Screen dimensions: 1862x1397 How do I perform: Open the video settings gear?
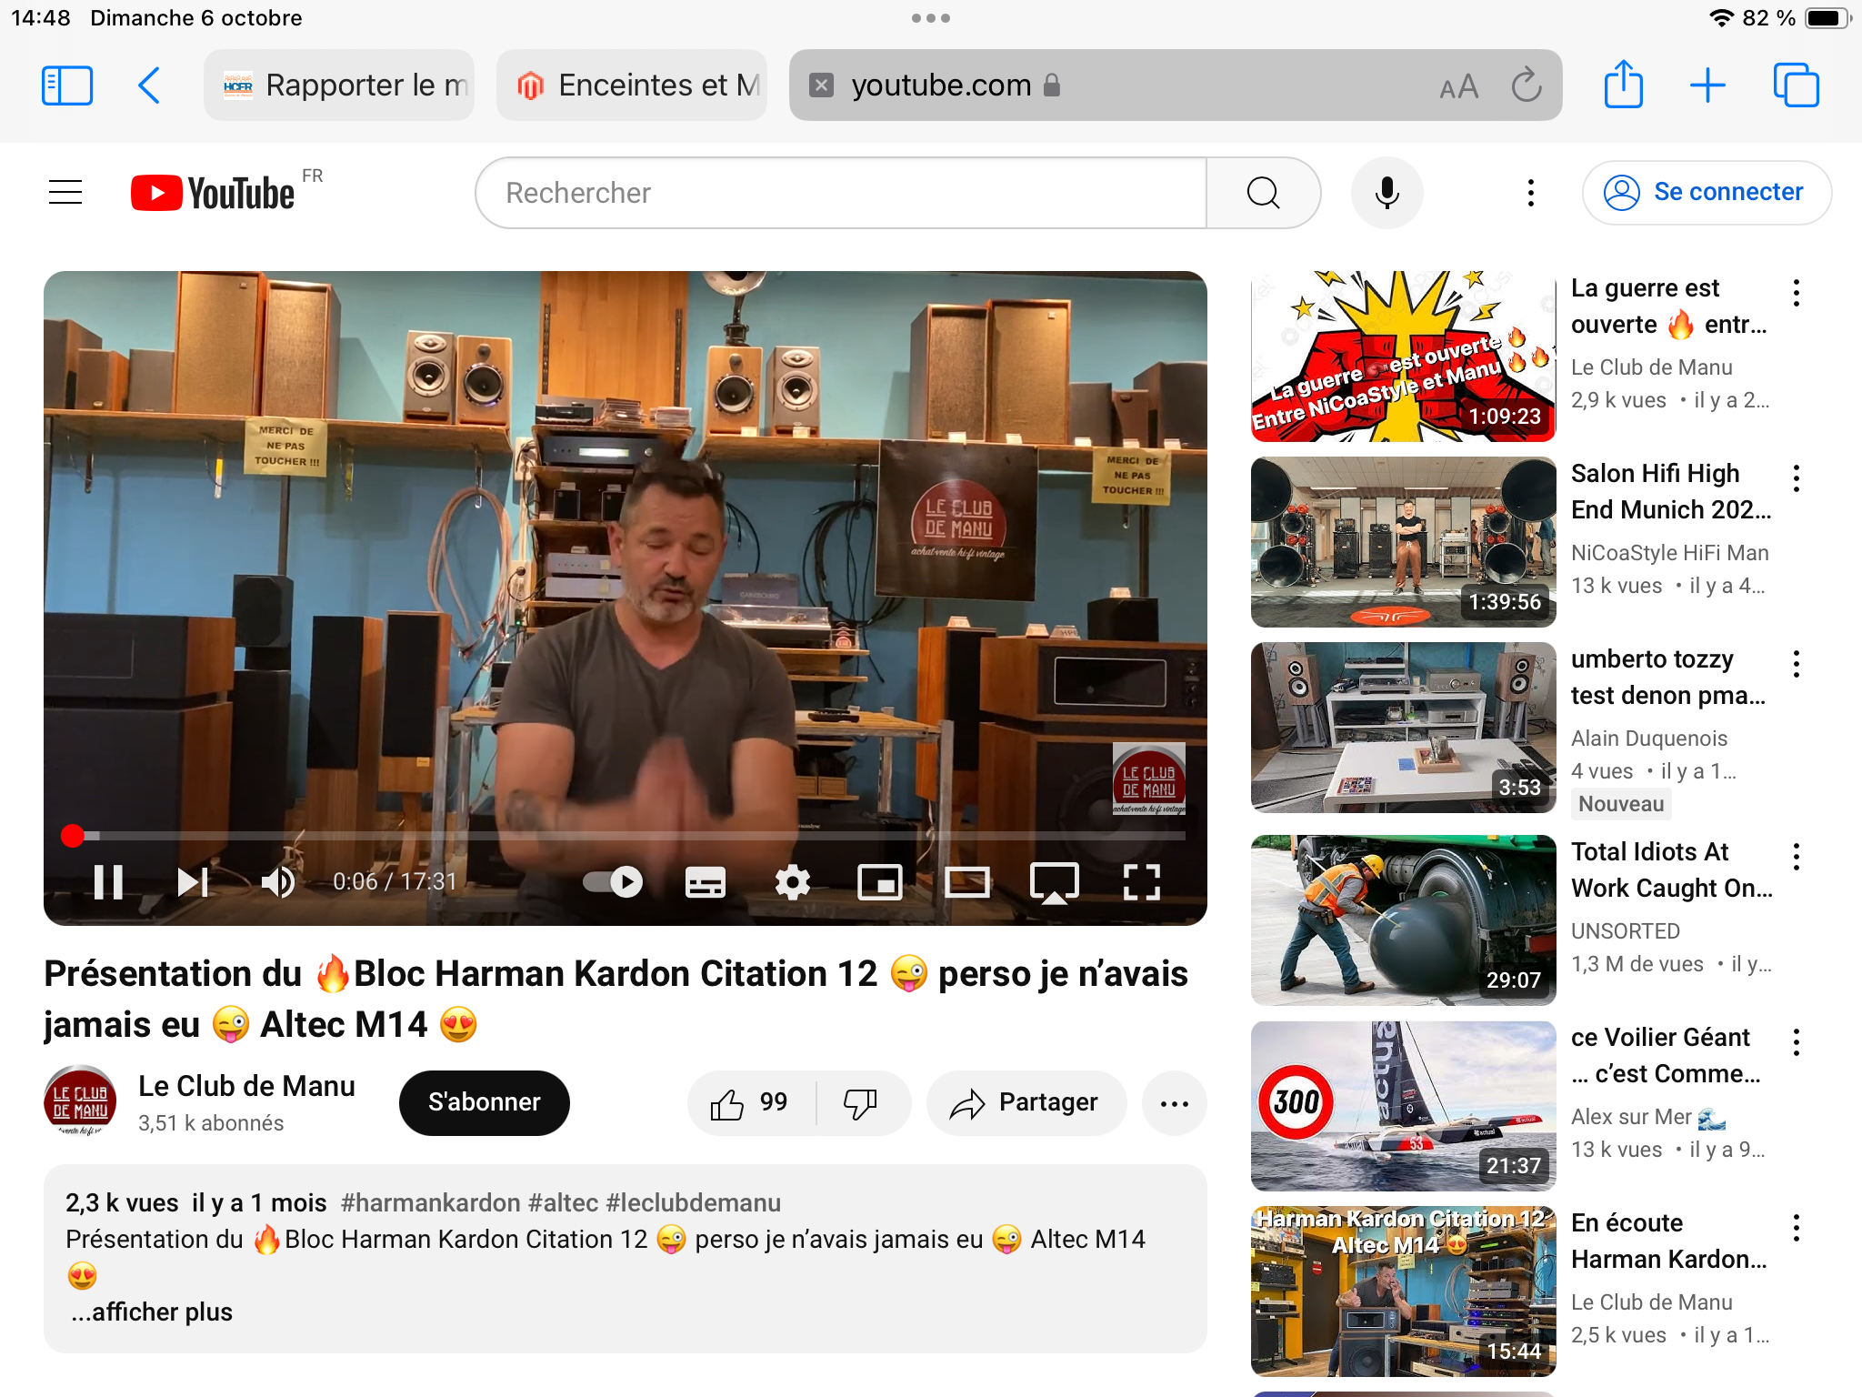click(792, 881)
